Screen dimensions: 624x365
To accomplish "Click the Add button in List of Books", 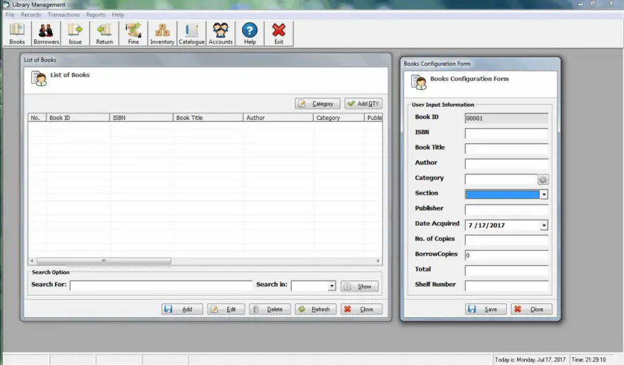I will tap(182, 309).
